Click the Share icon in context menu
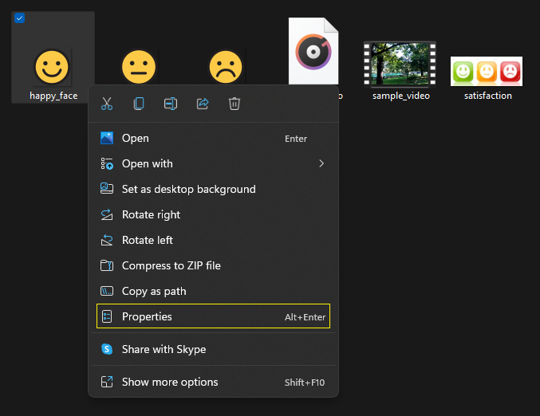The width and height of the screenshot is (540, 416). coord(203,104)
